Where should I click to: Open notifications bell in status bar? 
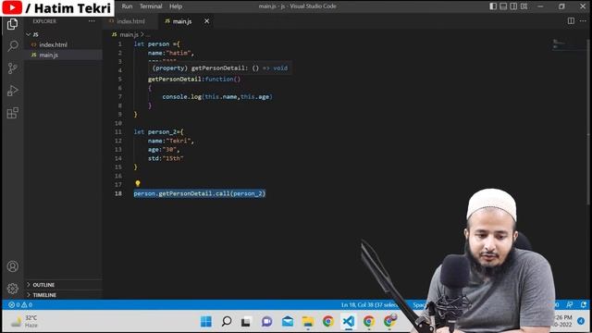(584, 304)
